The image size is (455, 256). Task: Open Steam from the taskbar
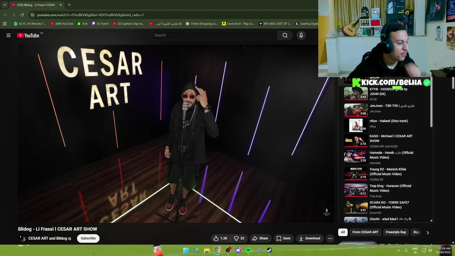coord(269,250)
